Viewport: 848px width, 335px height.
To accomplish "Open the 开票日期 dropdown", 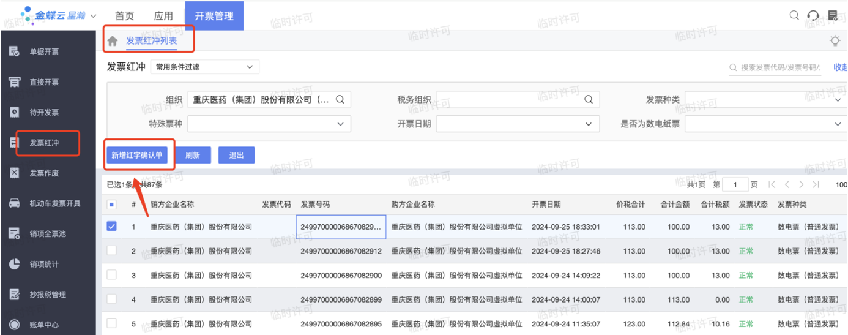I will coord(517,124).
